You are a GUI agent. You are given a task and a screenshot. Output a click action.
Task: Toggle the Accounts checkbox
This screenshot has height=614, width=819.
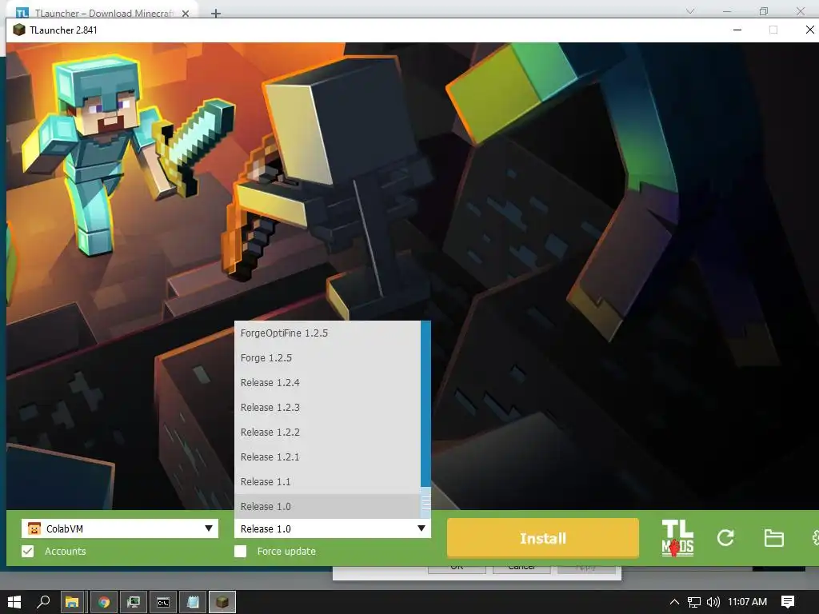(x=28, y=552)
